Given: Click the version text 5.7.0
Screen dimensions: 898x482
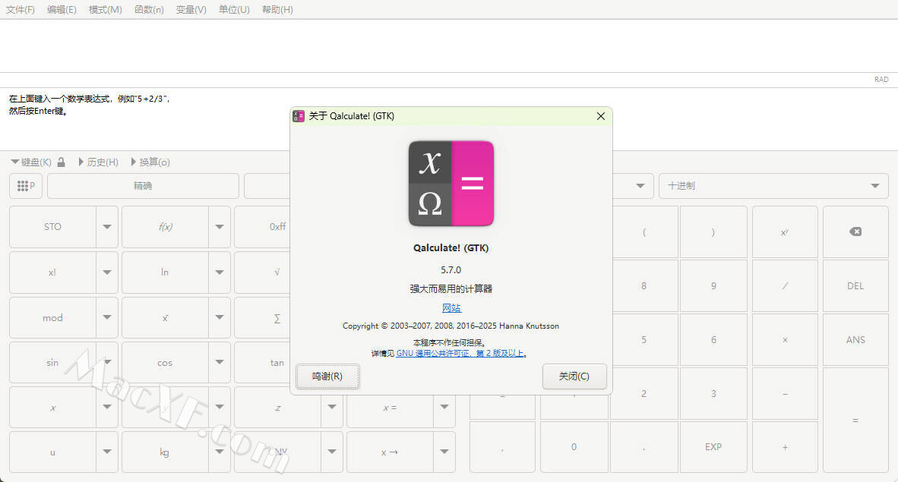Looking at the screenshot, I should tap(451, 269).
